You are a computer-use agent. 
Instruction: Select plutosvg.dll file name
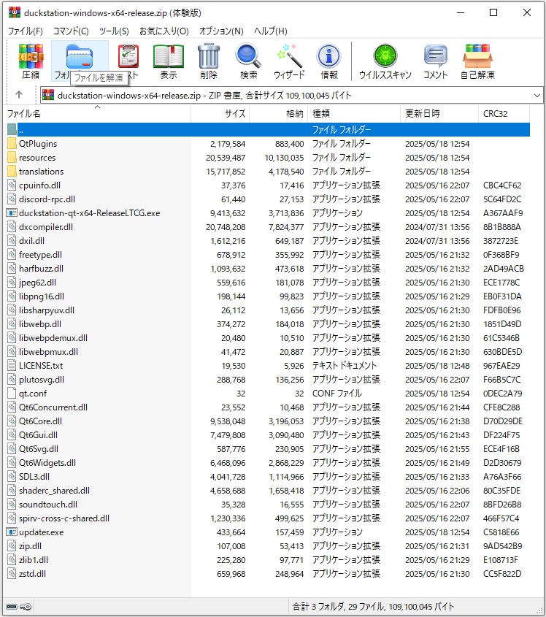[42, 380]
